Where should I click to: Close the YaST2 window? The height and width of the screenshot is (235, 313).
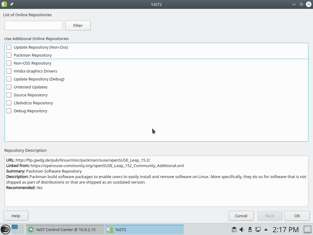(309, 4)
